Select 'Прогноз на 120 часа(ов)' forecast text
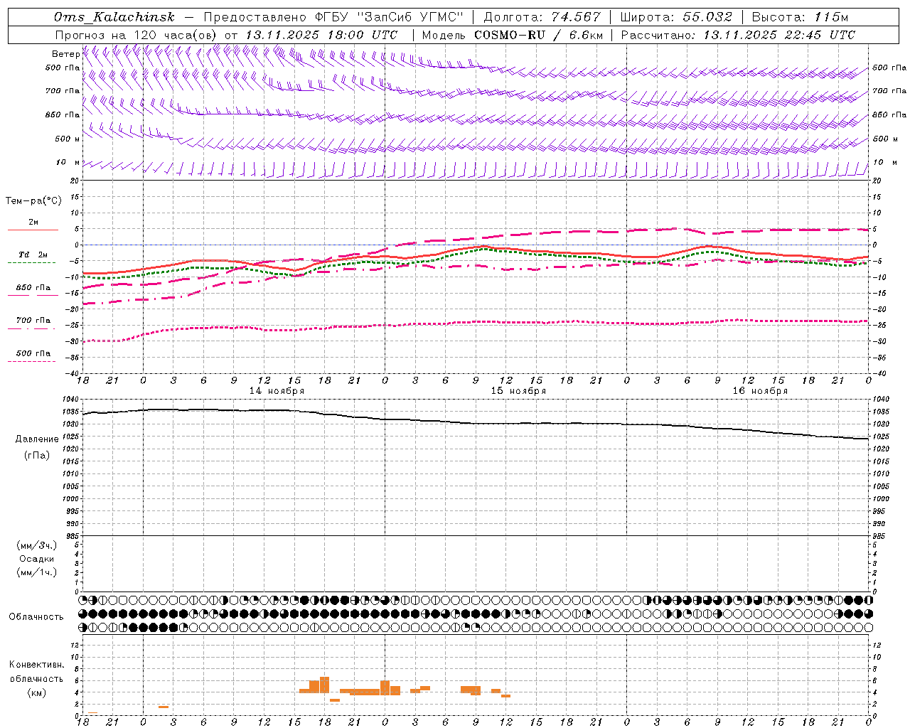910x728 pixels. 136,35
